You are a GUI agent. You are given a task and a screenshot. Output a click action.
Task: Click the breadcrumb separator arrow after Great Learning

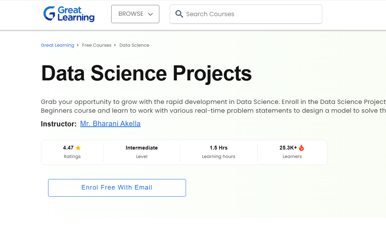[78, 45]
